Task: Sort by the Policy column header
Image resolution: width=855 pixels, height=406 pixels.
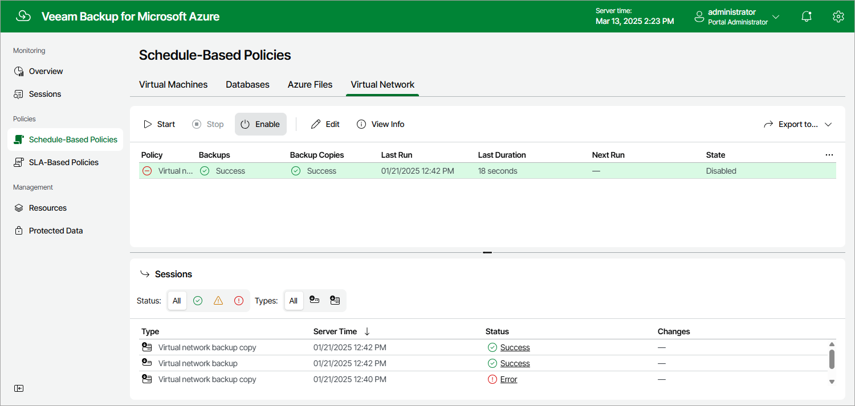Action: click(x=152, y=155)
